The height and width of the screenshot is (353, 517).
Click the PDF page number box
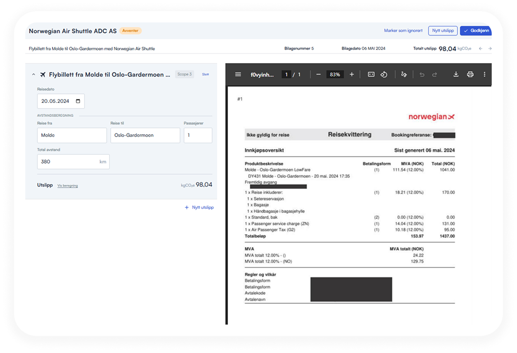coord(286,74)
